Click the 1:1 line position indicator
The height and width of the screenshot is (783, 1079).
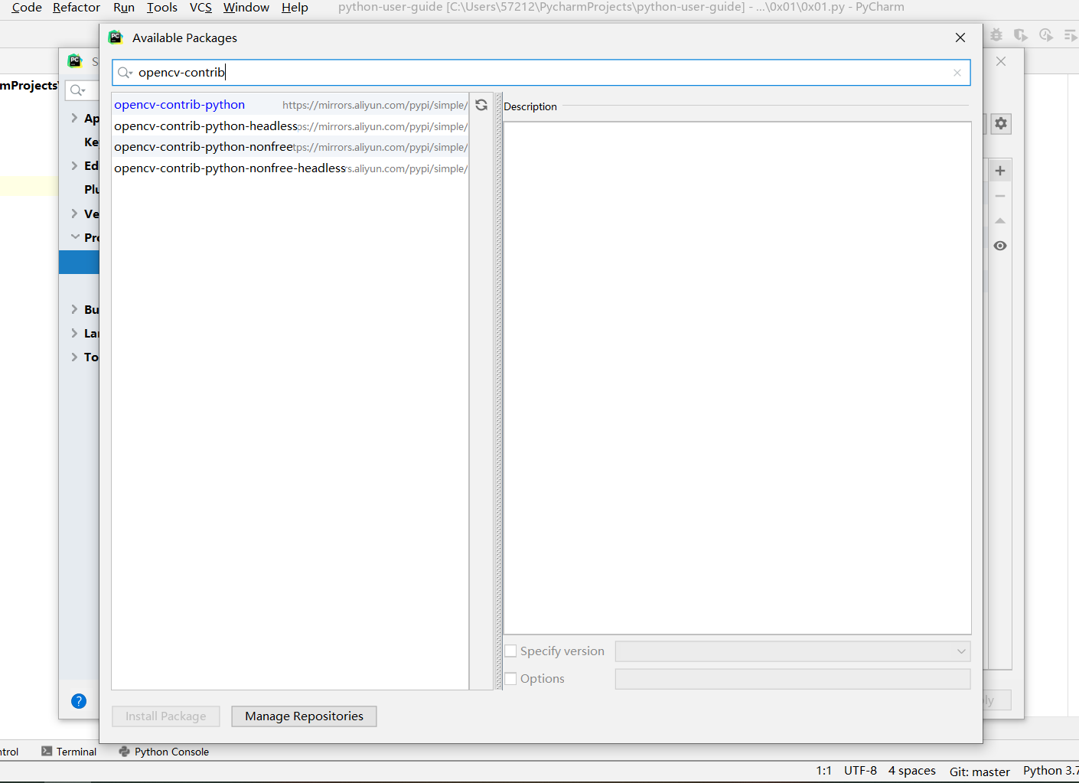click(x=823, y=771)
